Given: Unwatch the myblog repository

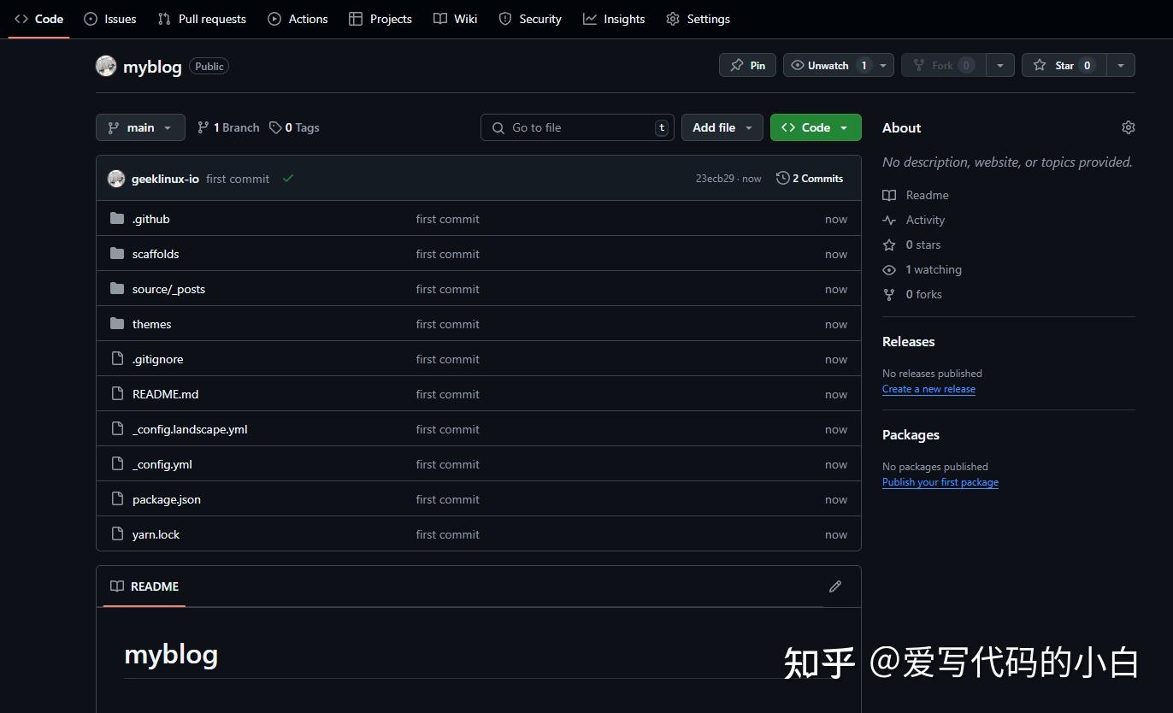Looking at the screenshot, I should click(x=827, y=65).
